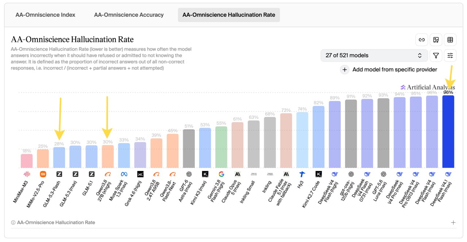Click the DeepSeek logo for DeepSeek V4.1 Flash
This screenshot has height=242, width=467.
(x=448, y=174)
